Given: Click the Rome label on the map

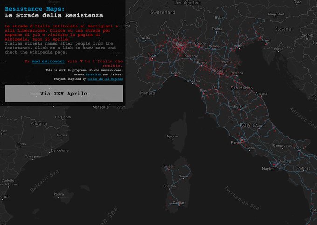Looking at the screenshot, I should tap(236, 143).
